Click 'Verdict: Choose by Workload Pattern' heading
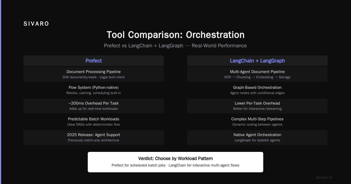The width and height of the screenshot is (351, 184). click(175, 159)
